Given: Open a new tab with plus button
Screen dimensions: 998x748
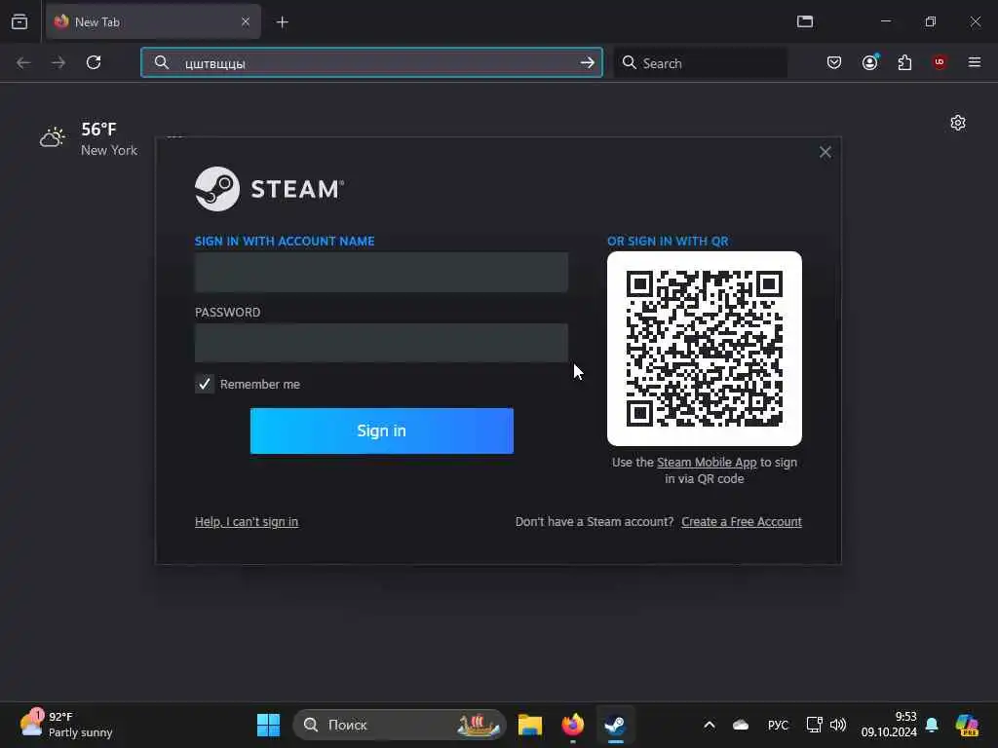Looking at the screenshot, I should click(282, 22).
